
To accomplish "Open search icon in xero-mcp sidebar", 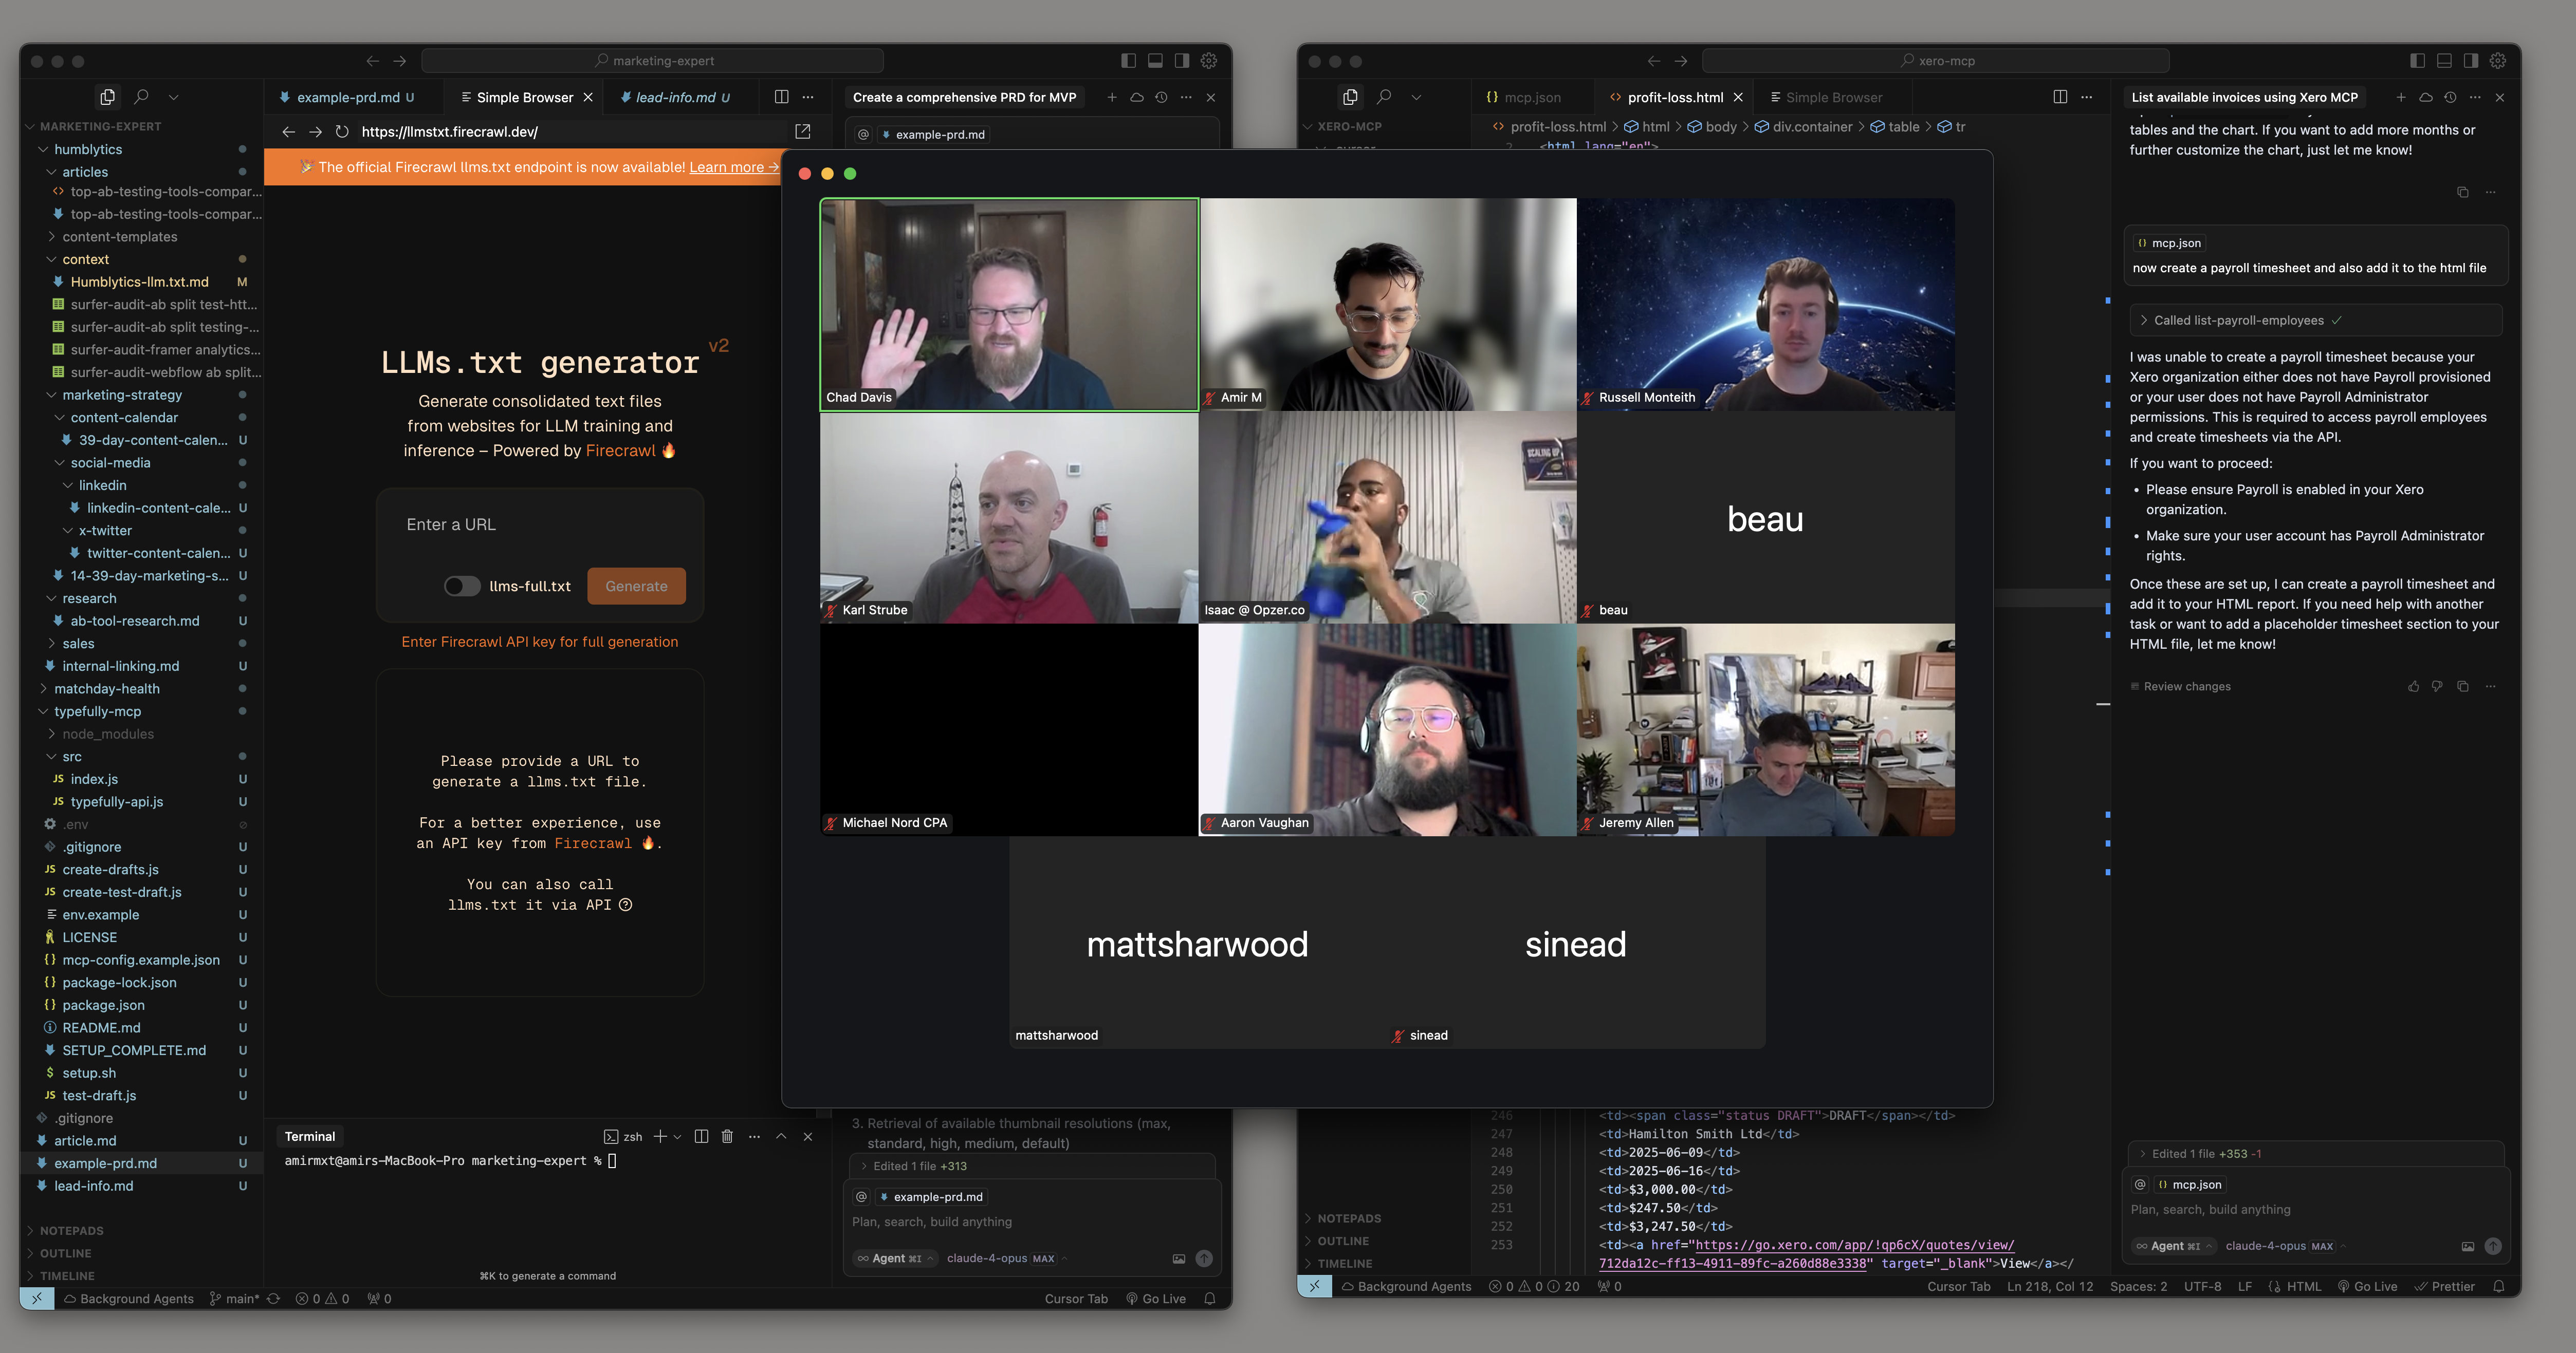I will [x=1384, y=97].
